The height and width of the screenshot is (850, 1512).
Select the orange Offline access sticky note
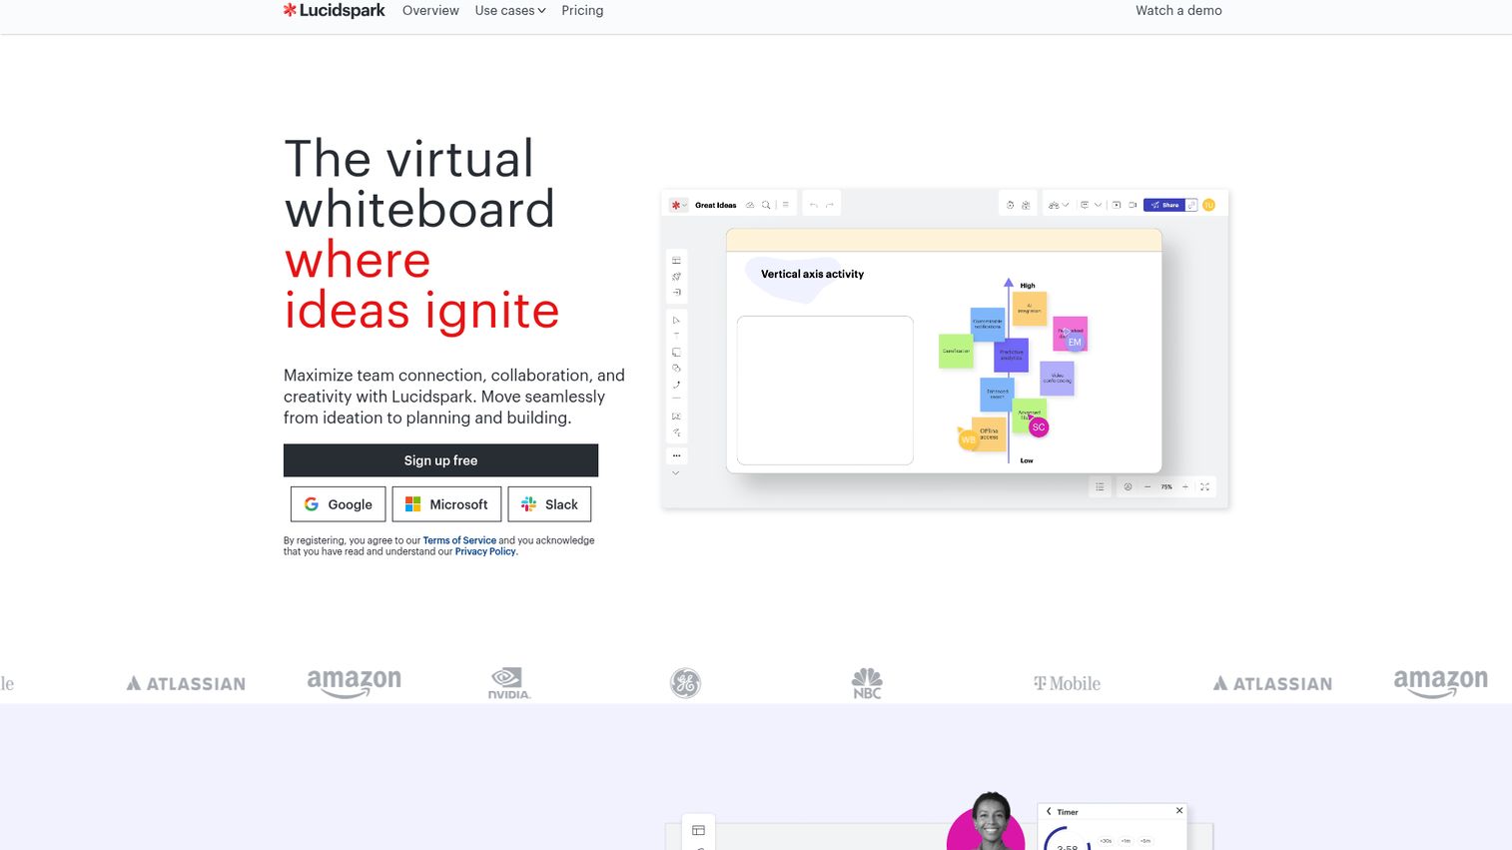click(x=989, y=433)
